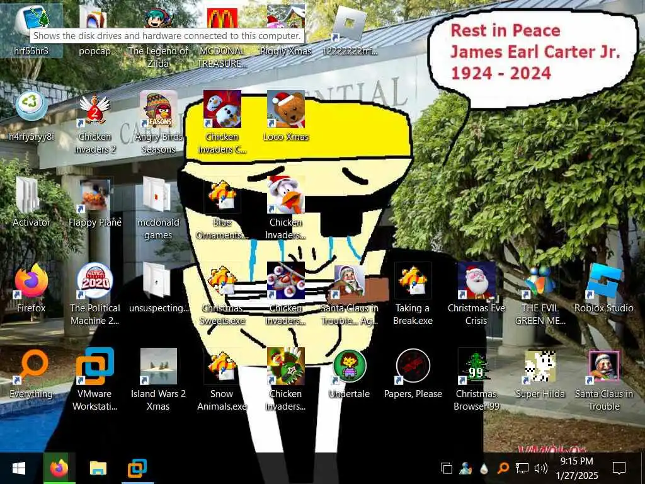Launch Chicken Invaders icon beside Christmas Sweets.exe
Screen dimensions: 645x484
tap(286, 294)
